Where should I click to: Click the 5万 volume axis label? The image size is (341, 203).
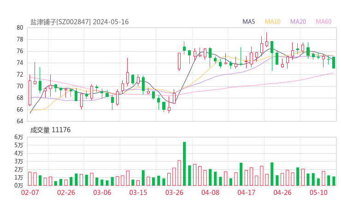19,145
